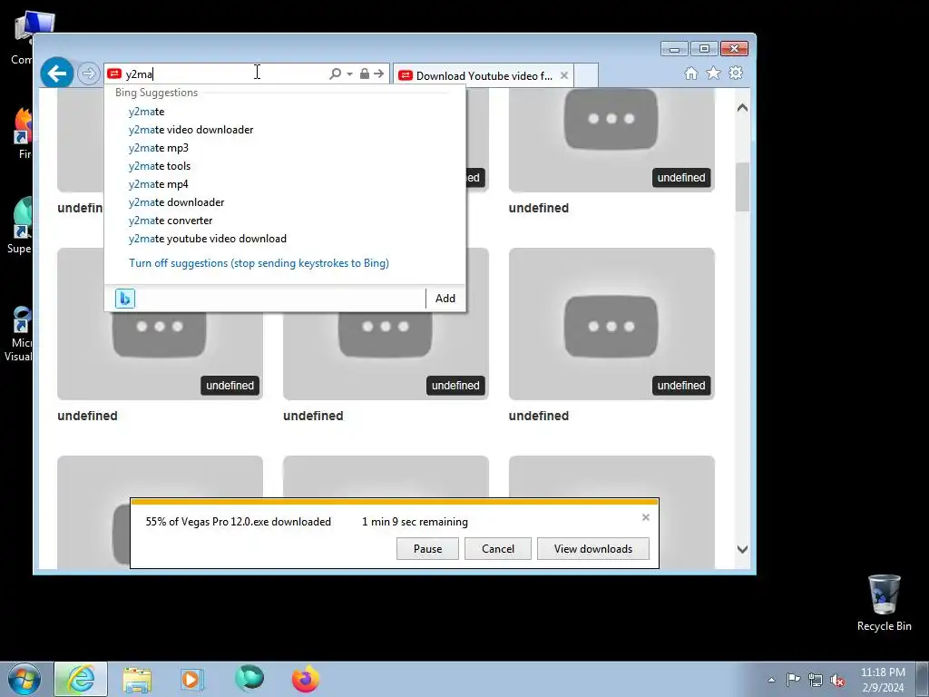The width and height of the screenshot is (929, 697).
Task: Open the teal chat-bubble taskbar app
Action: (249, 678)
